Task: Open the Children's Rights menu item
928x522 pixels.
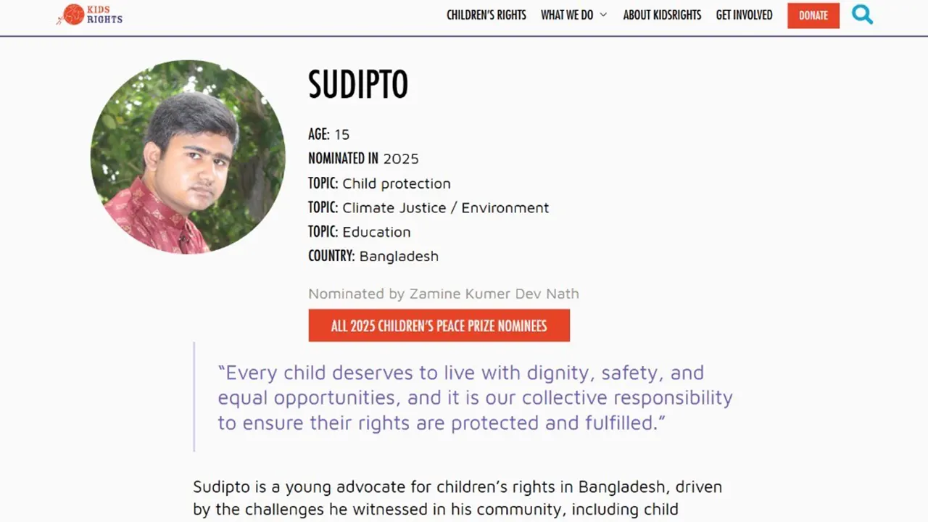Action: click(x=486, y=15)
